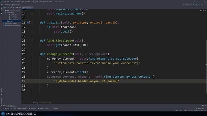
Task: Click the Python interpreter in status bar
Action: (x=199, y=111)
